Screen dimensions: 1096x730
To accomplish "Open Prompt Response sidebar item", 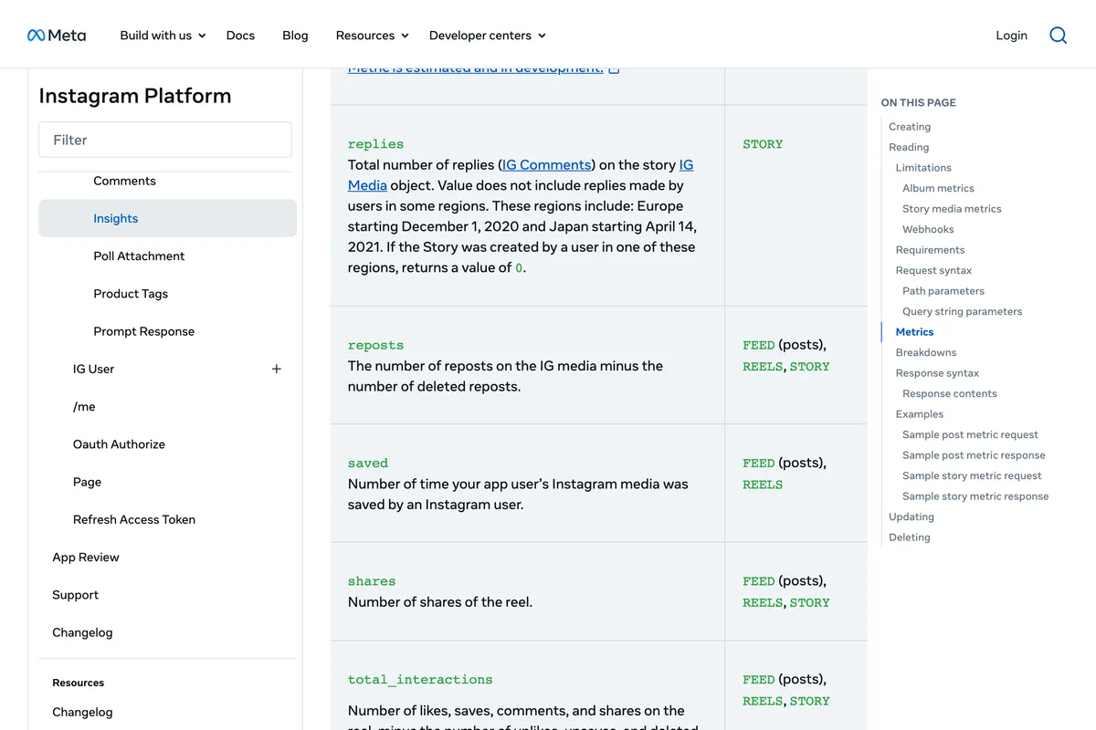I will (143, 331).
